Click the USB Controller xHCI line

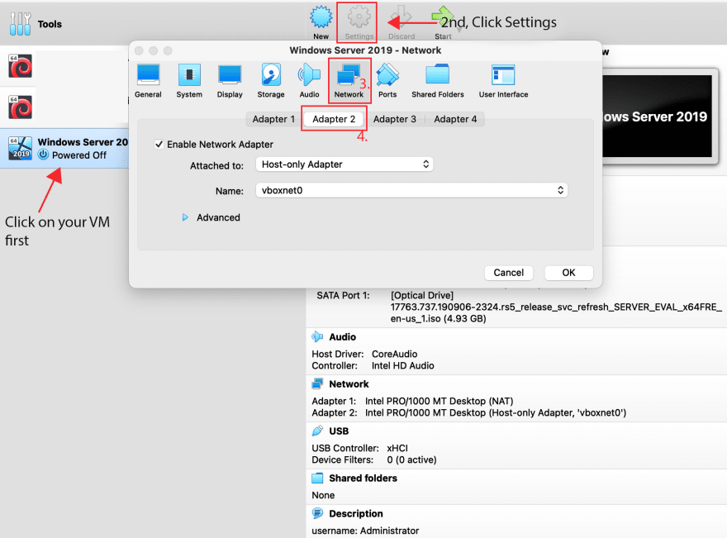click(x=360, y=448)
